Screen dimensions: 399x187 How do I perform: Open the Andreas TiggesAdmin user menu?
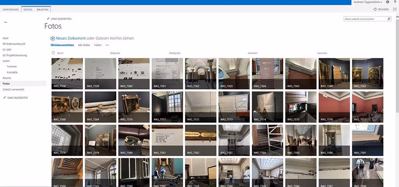pyautogui.click(x=368, y=2)
